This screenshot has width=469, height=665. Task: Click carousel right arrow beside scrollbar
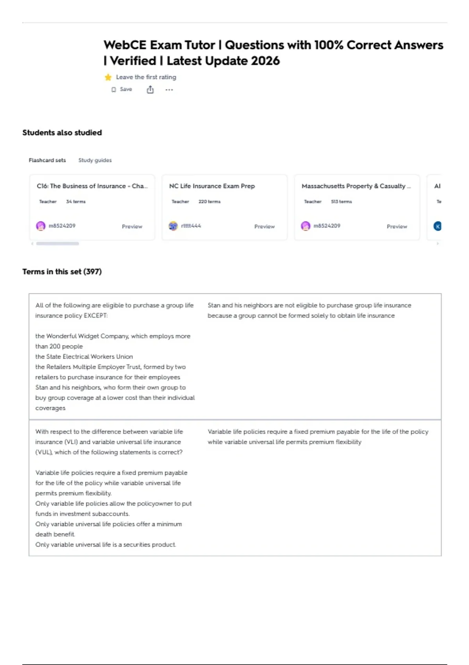coord(438,243)
